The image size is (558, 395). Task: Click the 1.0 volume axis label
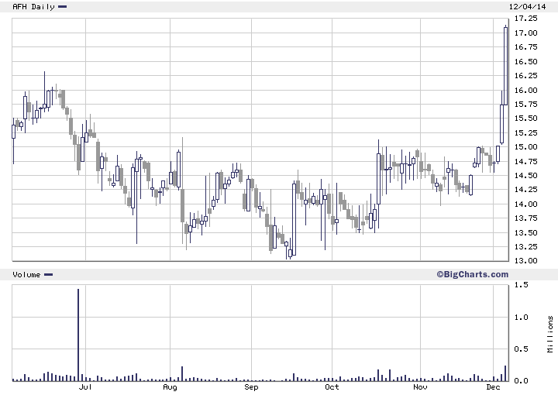[x=521, y=317]
